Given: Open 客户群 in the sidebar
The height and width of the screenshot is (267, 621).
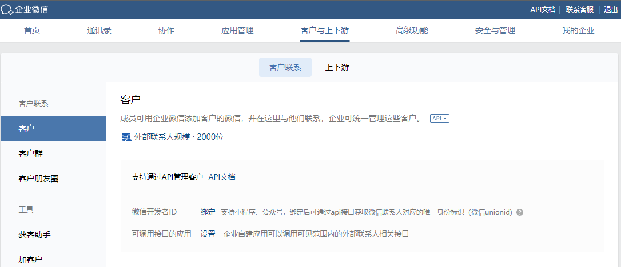Looking at the screenshot, I should click(30, 153).
